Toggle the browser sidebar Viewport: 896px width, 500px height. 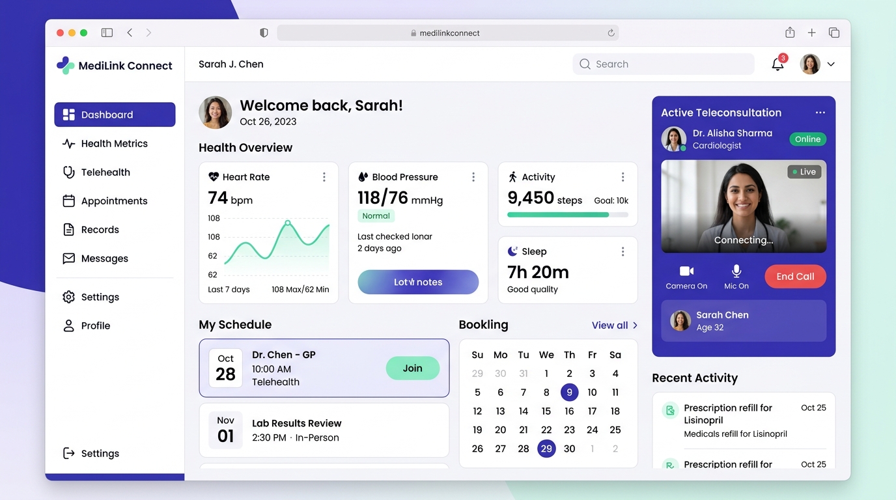[107, 33]
